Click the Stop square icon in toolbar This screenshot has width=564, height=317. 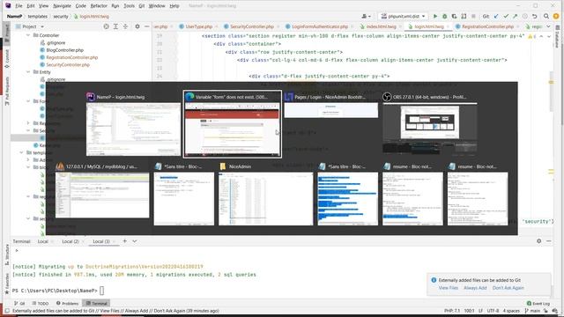pyautogui.click(x=473, y=16)
